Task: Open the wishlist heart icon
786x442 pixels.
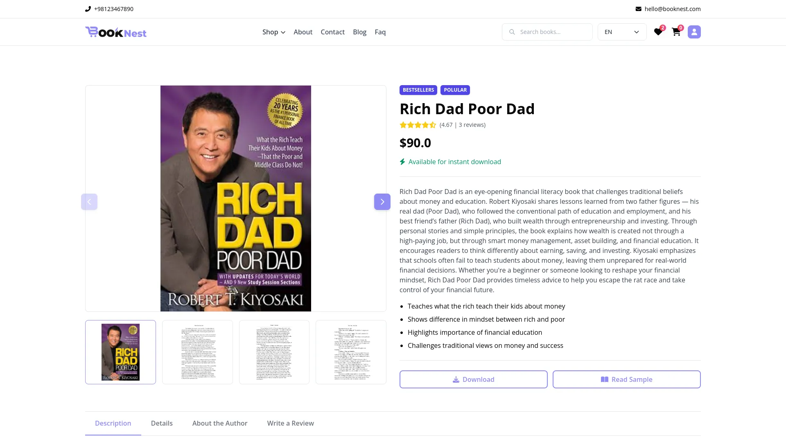Action: (658, 32)
